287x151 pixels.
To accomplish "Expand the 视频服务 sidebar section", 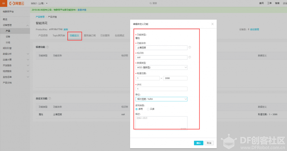I will click(15, 71).
